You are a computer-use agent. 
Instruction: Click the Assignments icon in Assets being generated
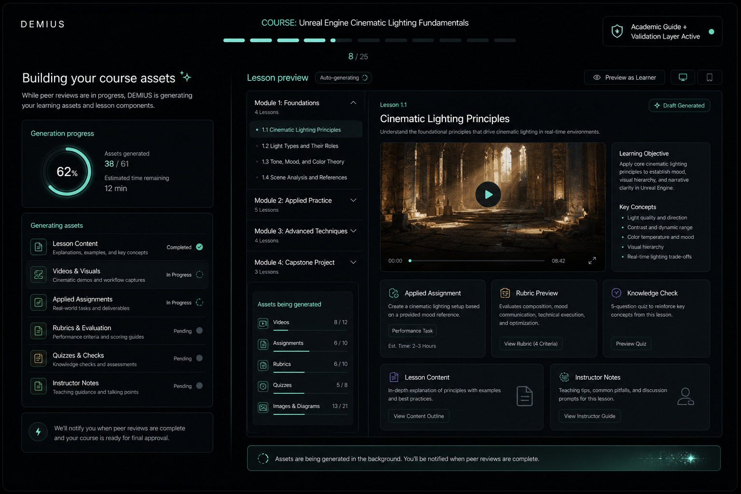pyautogui.click(x=263, y=344)
